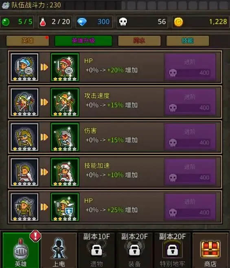Switch to the 技能 tab

[188, 41]
